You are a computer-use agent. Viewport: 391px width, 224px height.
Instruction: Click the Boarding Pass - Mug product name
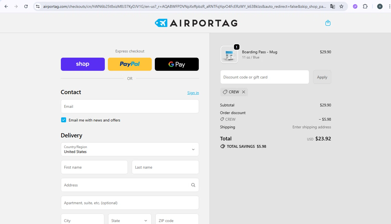pos(260,52)
